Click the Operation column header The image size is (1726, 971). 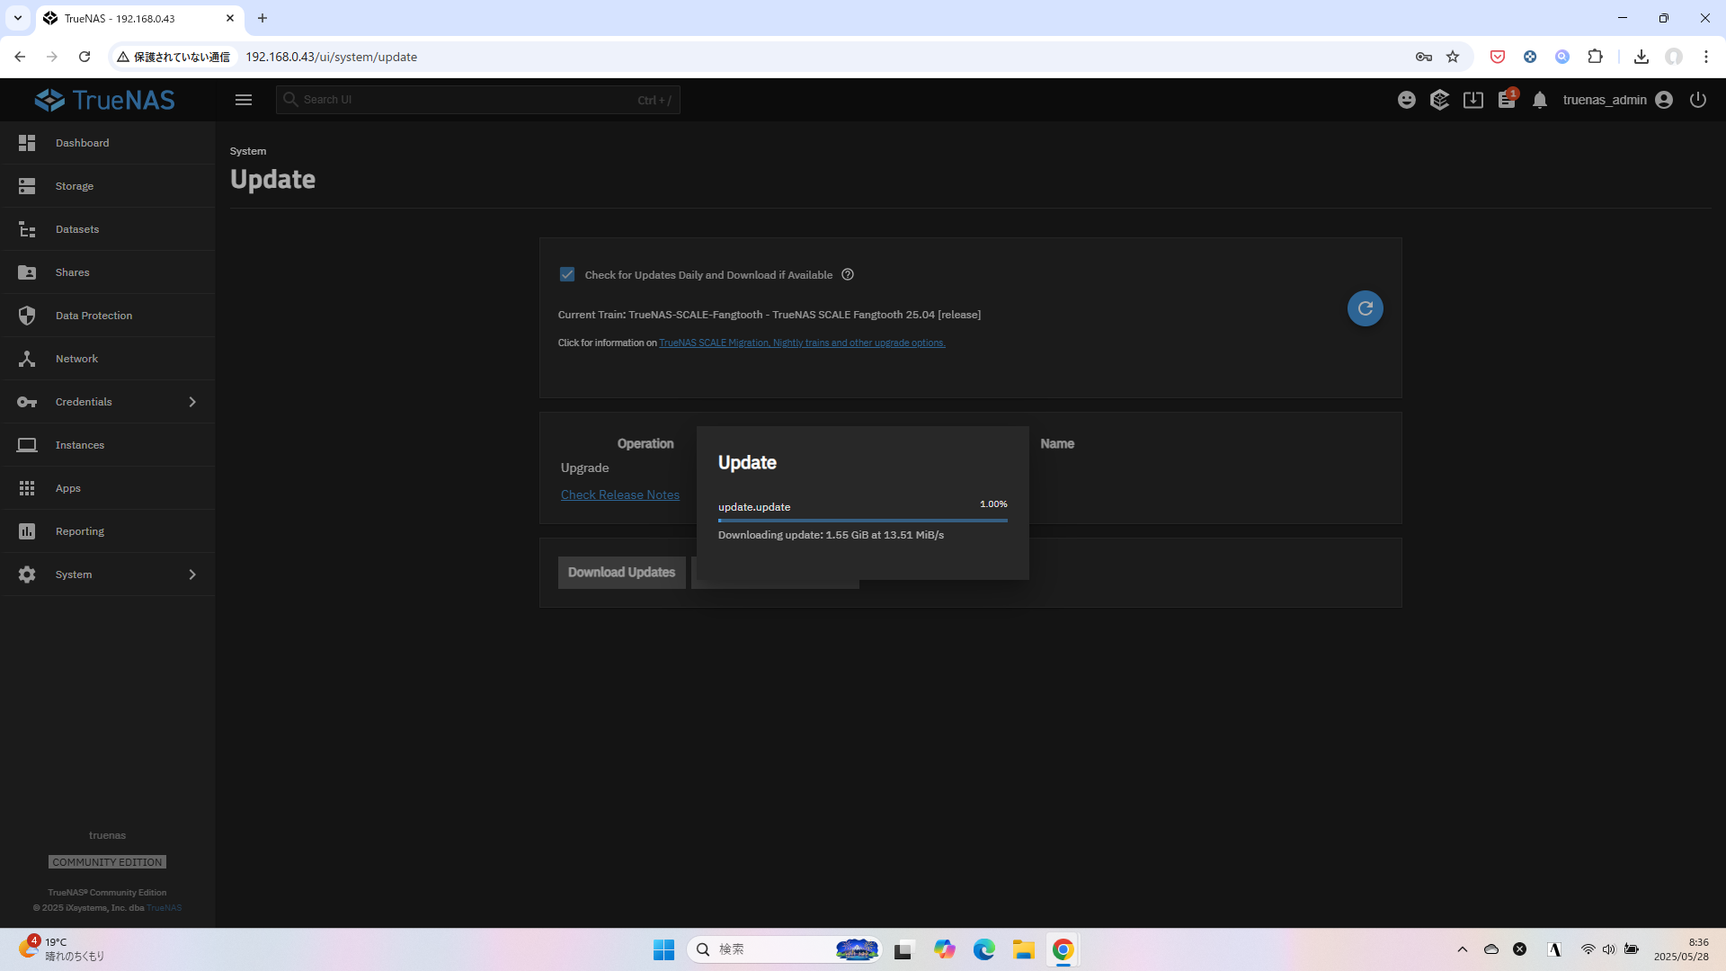(645, 444)
